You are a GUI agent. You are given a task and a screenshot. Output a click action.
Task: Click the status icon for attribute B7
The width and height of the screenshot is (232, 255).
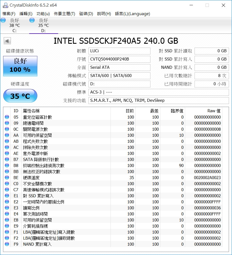point(7,159)
